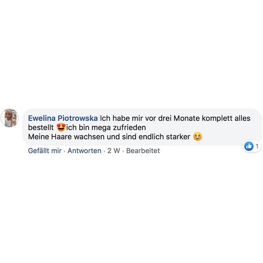
Task: Click the heart-eyes emoji in the comment
Action: point(61,127)
